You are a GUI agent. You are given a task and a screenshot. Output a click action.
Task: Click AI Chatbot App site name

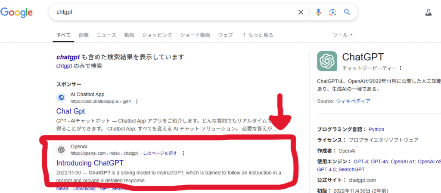point(87,94)
